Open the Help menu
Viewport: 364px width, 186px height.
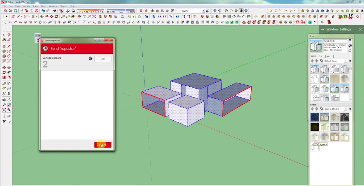click(72, 6)
